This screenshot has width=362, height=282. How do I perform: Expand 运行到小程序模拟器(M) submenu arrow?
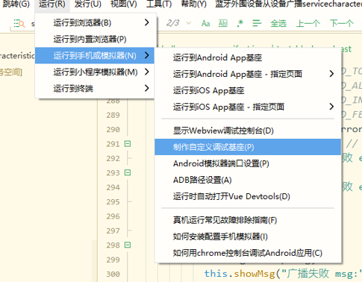pyautogui.click(x=147, y=72)
